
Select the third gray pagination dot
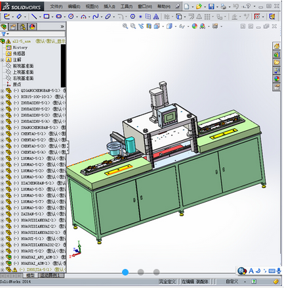point(156,272)
